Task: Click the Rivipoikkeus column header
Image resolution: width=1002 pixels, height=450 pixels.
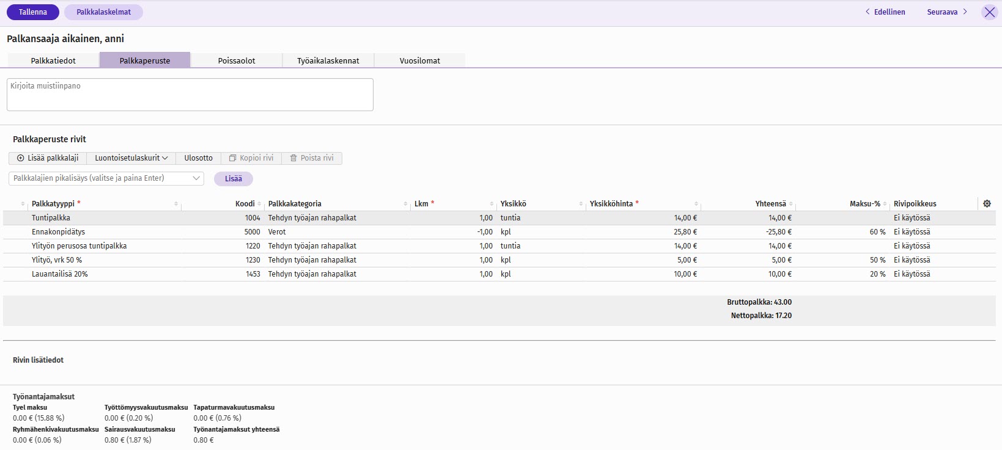Action: [x=915, y=204]
